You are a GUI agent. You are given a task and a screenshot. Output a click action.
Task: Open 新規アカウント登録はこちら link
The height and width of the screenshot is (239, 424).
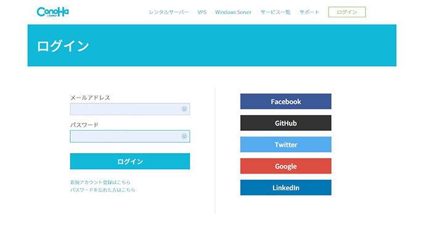point(100,182)
